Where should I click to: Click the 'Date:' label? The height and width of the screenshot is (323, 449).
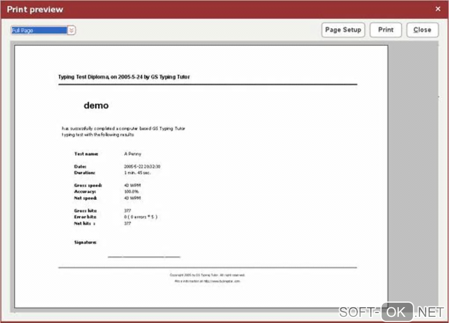80,166
